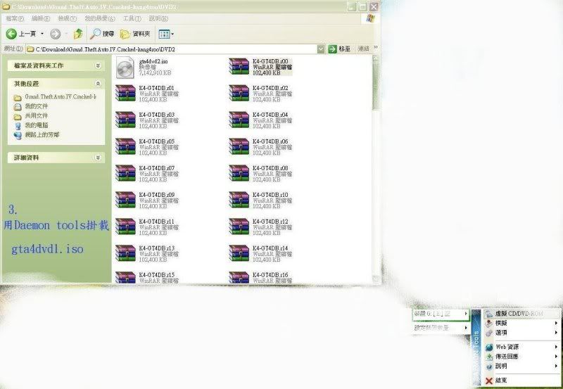Click the K4-GT4DB.r09 archive icon
Viewport: 563px width, 389px height.
125,200
